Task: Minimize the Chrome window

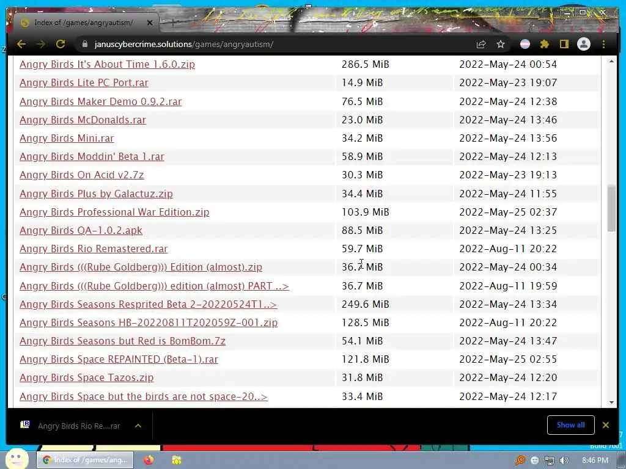Action: pos(567,13)
